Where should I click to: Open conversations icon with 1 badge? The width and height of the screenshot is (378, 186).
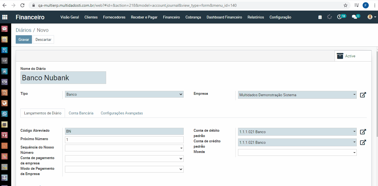(x=354, y=17)
